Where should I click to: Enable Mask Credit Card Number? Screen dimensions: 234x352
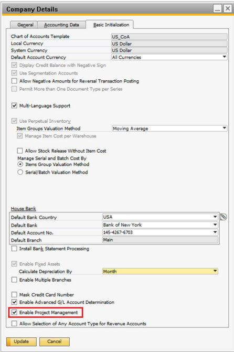[14, 294]
